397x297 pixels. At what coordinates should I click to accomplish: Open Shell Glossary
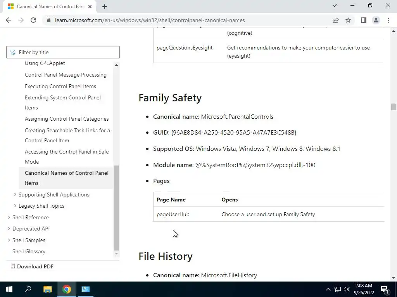coord(29,251)
